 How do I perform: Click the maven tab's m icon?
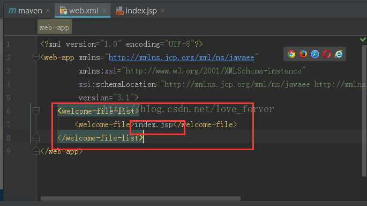click(12, 11)
